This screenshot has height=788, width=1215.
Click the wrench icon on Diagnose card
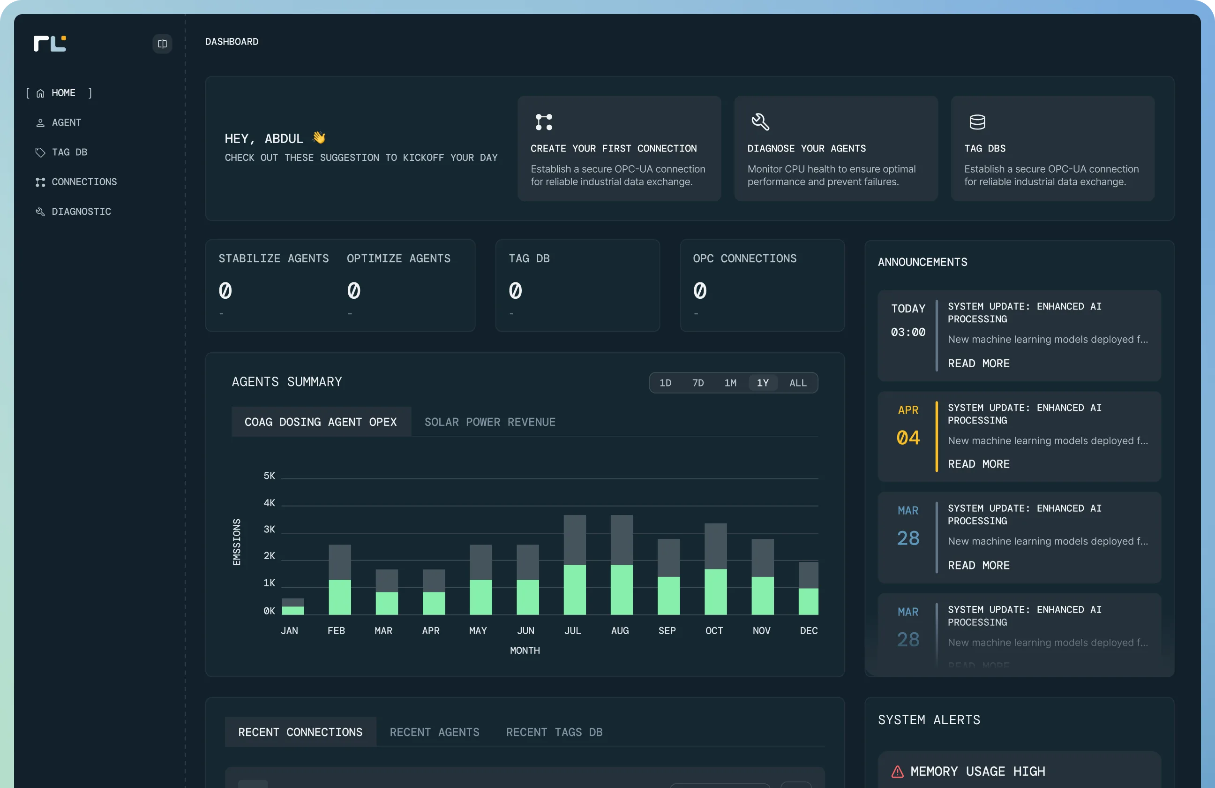[760, 122]
